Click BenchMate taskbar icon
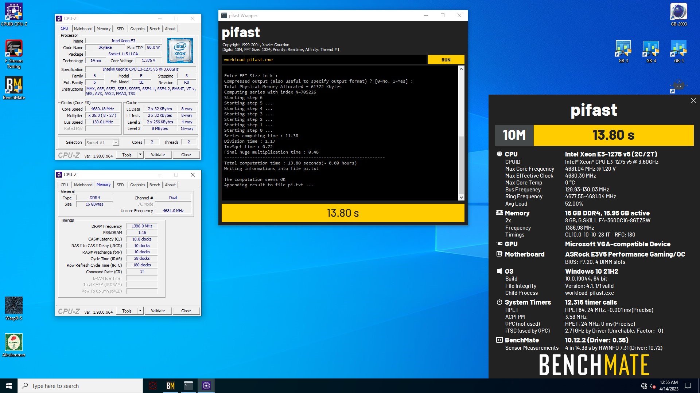 coord(170,386)
